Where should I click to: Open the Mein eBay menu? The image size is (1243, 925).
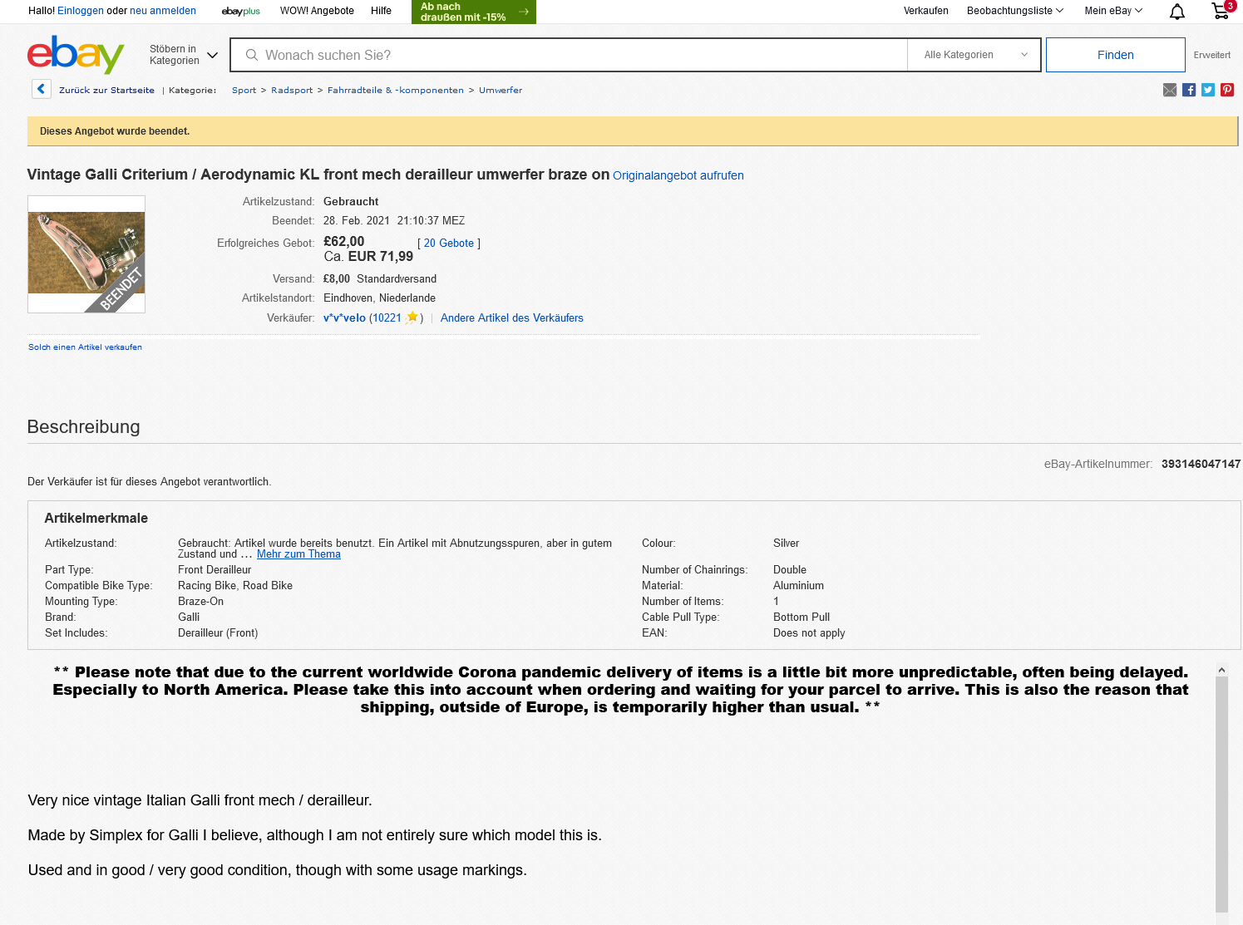tap(1113, 11)
